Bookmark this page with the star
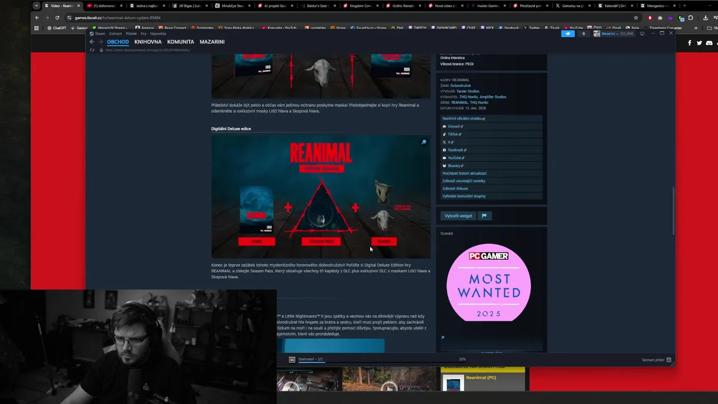 coord(636,17)
